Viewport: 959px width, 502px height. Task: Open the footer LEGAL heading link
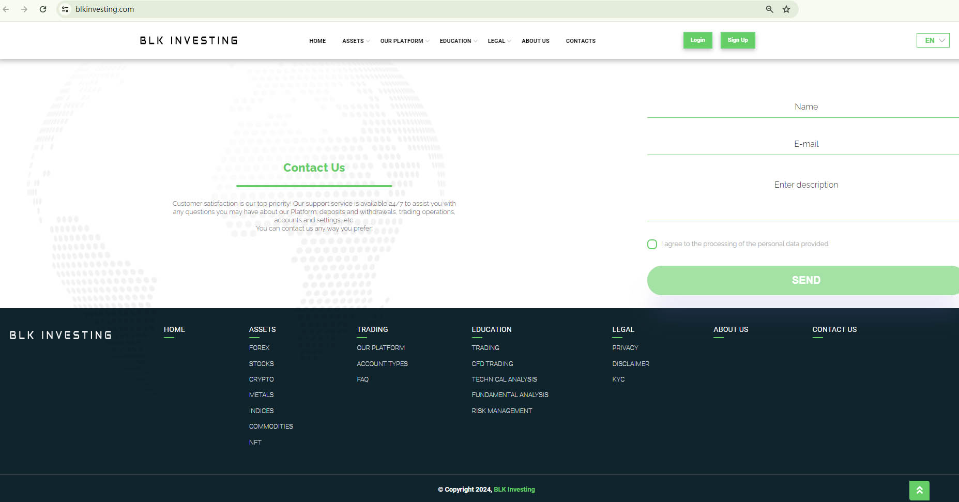(x=623, y=329)
